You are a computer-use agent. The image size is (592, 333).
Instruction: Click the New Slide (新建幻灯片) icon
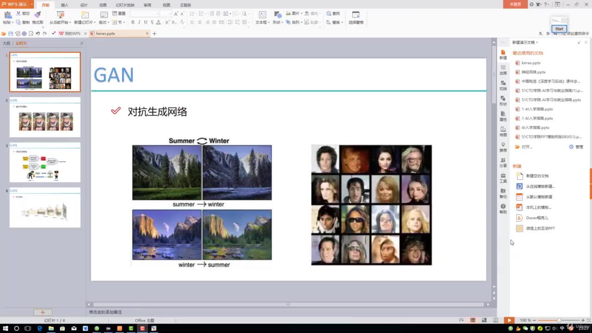(85, 15)
